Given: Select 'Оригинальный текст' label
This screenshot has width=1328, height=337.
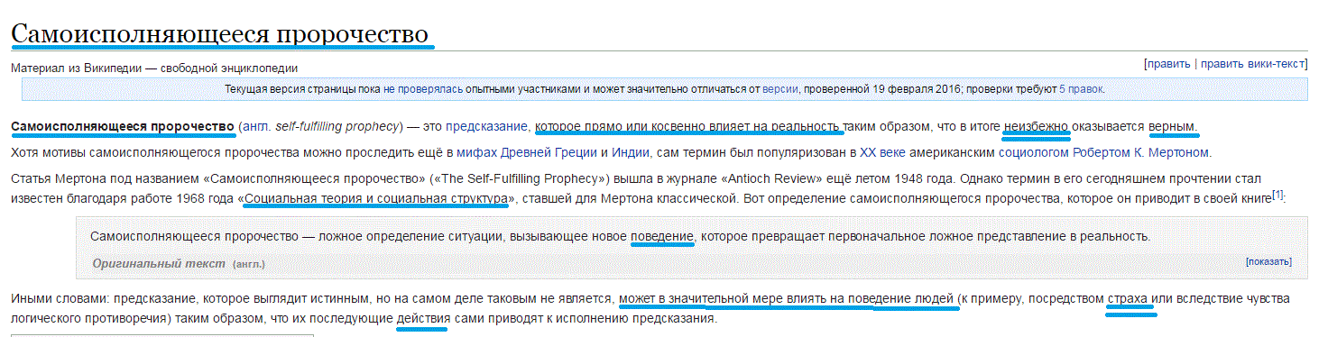Looking at the screenshot, I should click(159, 263).
